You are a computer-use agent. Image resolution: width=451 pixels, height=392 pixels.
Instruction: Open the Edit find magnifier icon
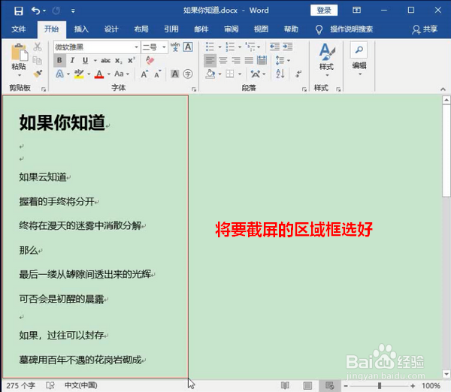click(x=359, y=50)
